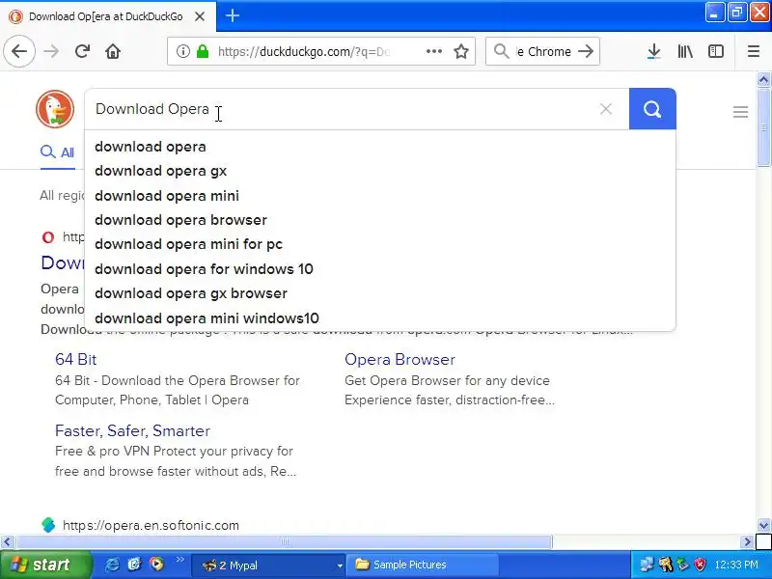Click the blue DuckDuckGo search button
The height and width of the screenshot is (579, 772).
(652, 109)
